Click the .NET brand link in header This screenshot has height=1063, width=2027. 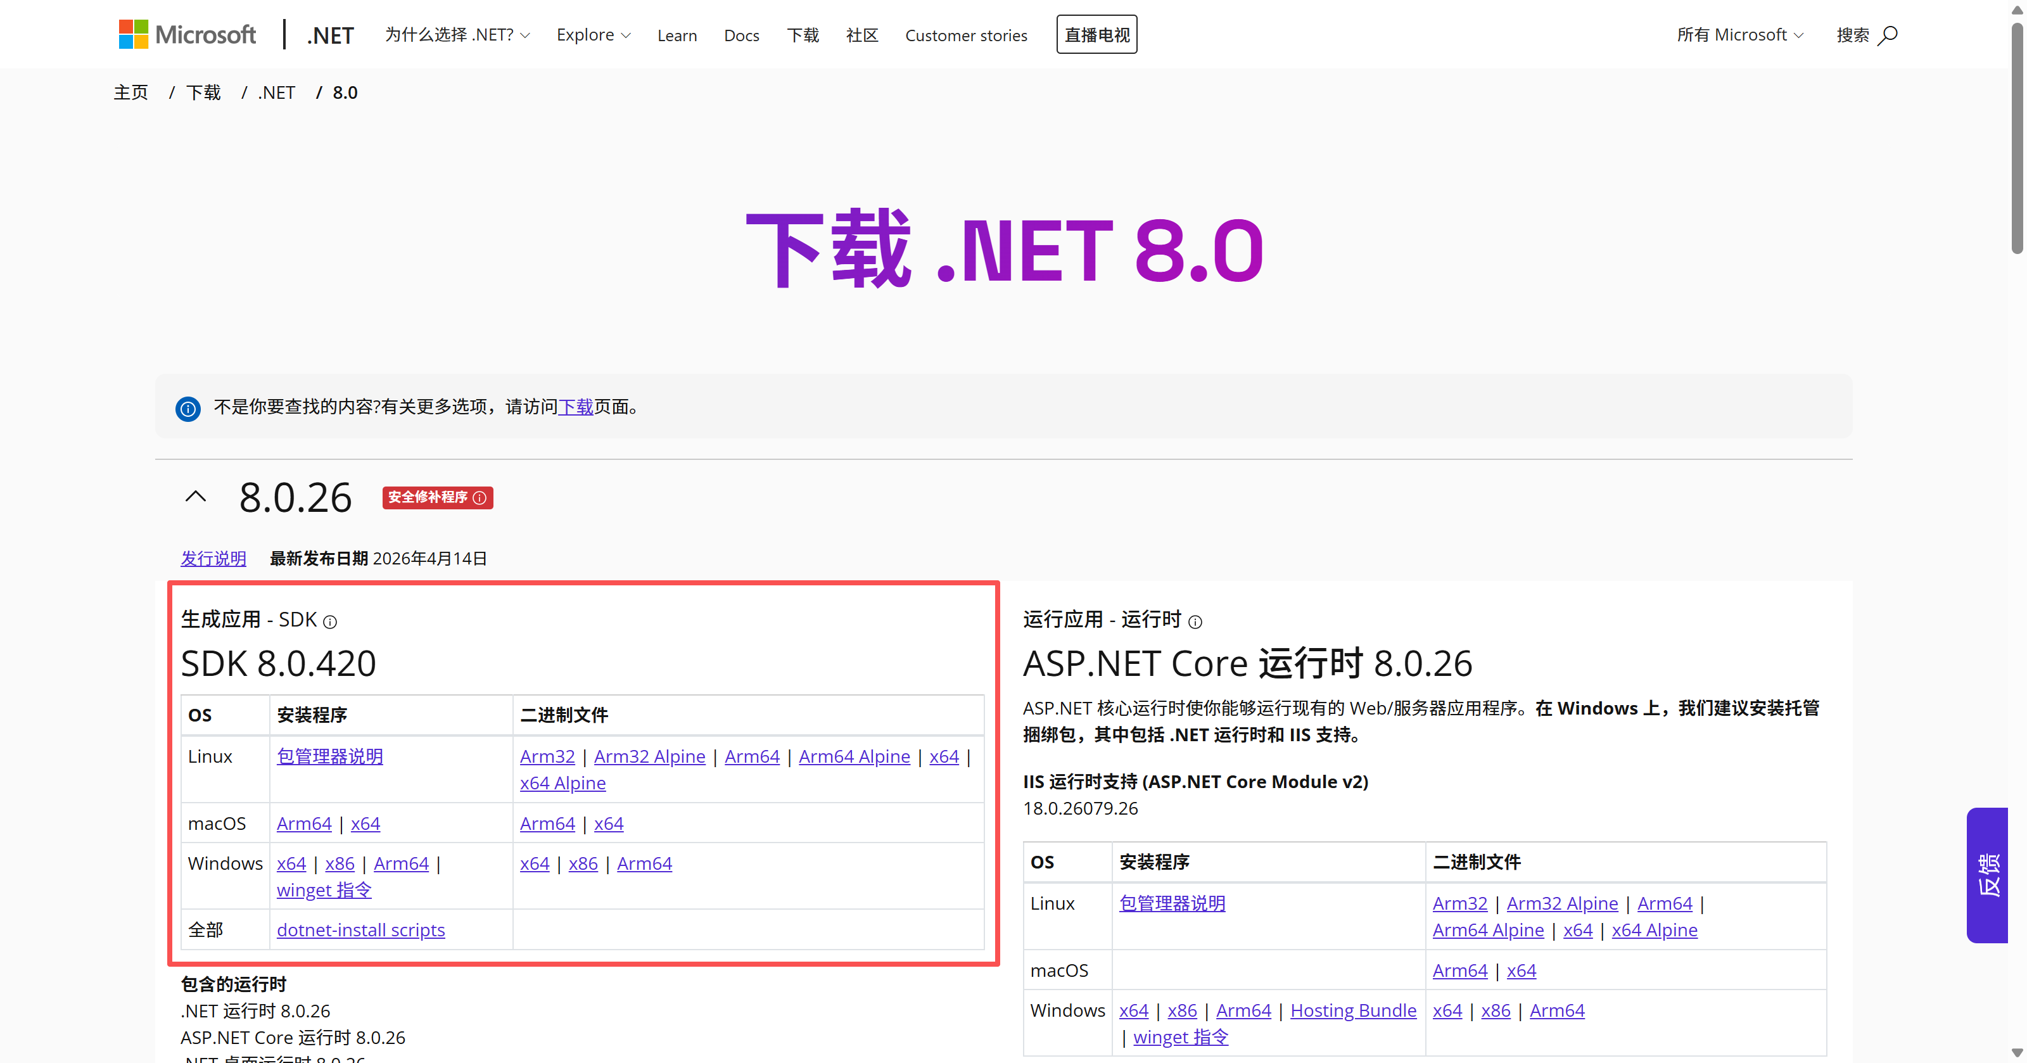pos(329,35)
